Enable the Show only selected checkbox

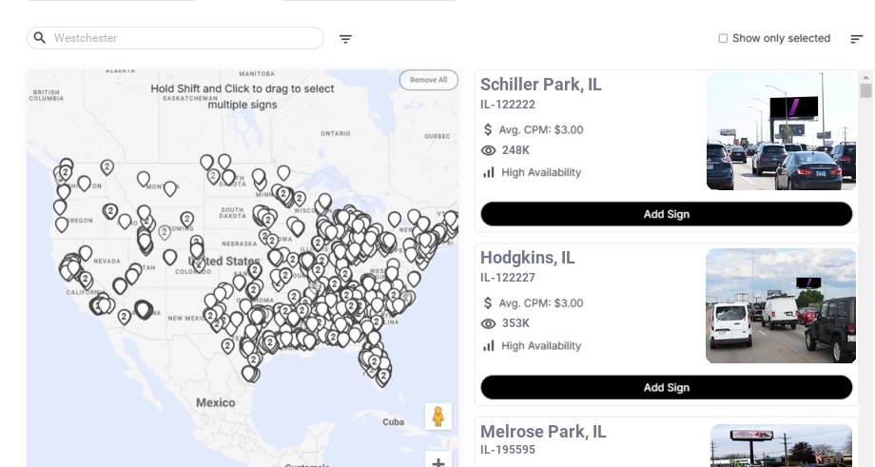(x=723, y=39)
